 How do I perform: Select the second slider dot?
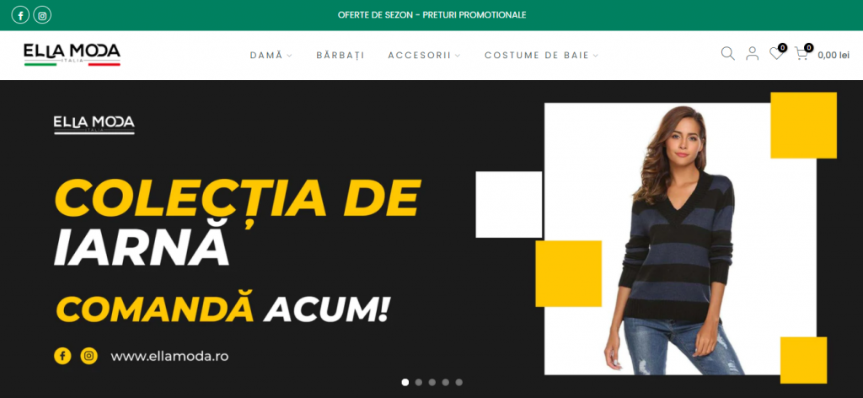point(419,382)
